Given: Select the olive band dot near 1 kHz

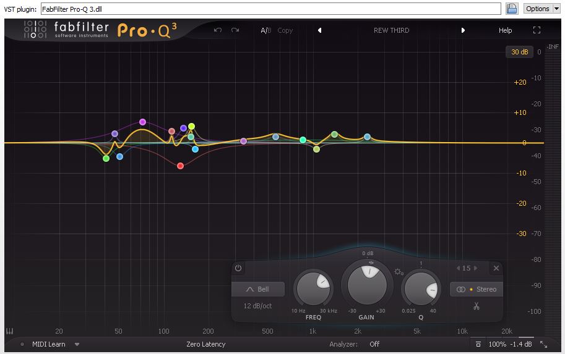Looking at the screenshot, I should click(x=316, y=149).
